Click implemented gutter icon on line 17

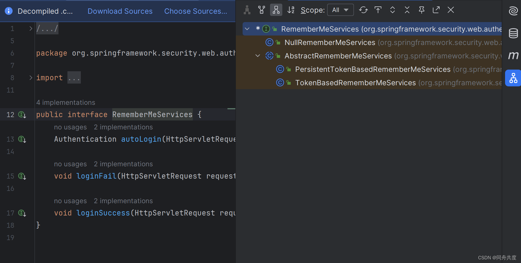click(x=22, y=213)
